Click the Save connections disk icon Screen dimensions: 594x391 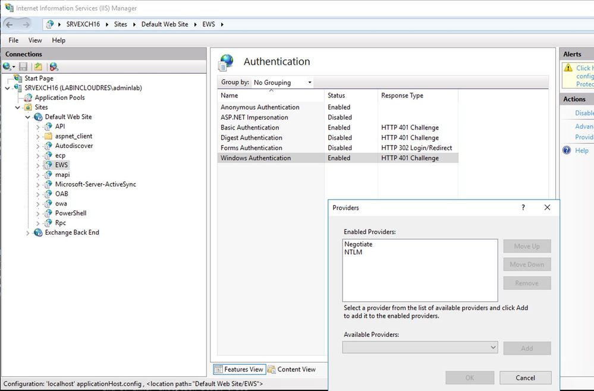click(x=23, y=67)
